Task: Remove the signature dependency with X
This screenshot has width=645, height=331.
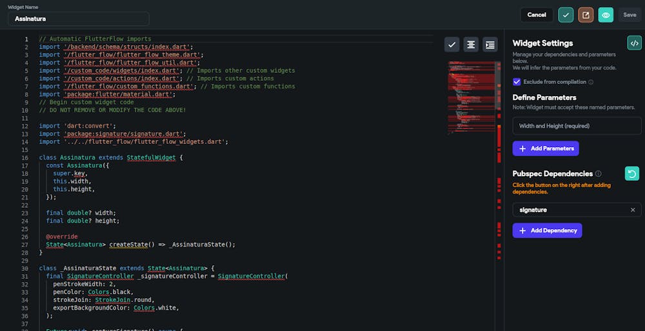Action: 633,210
